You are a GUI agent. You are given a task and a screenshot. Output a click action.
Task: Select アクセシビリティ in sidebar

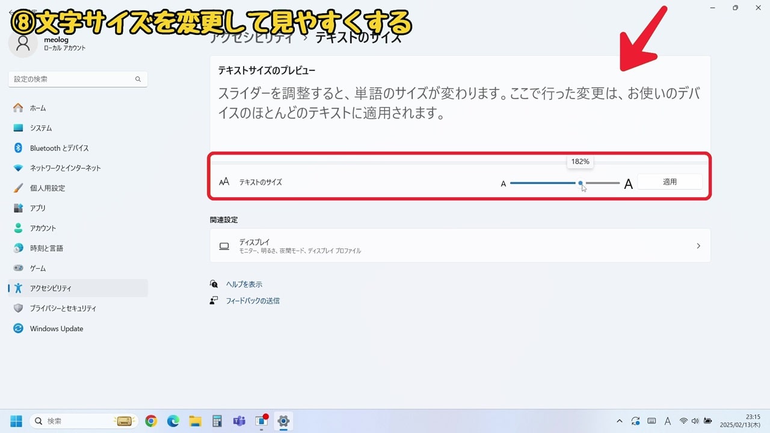[78, 288]
